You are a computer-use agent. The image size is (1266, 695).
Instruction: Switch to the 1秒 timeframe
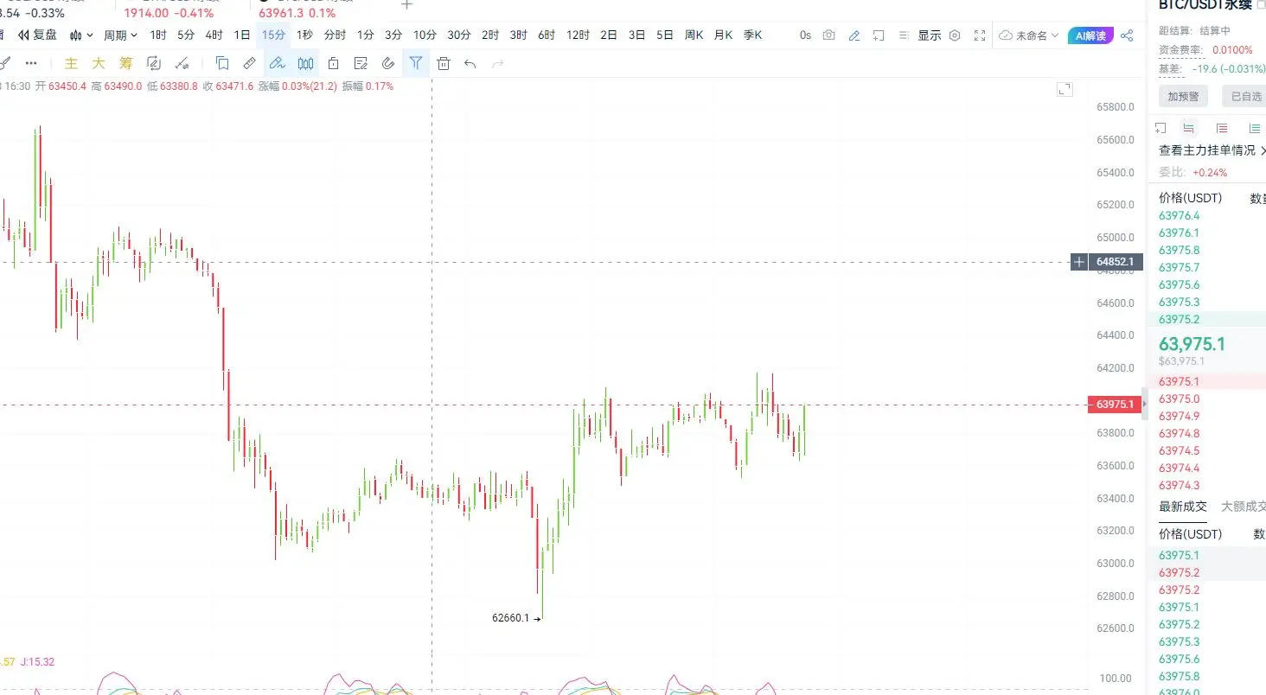pyautogui.click(x=304, y=35)
